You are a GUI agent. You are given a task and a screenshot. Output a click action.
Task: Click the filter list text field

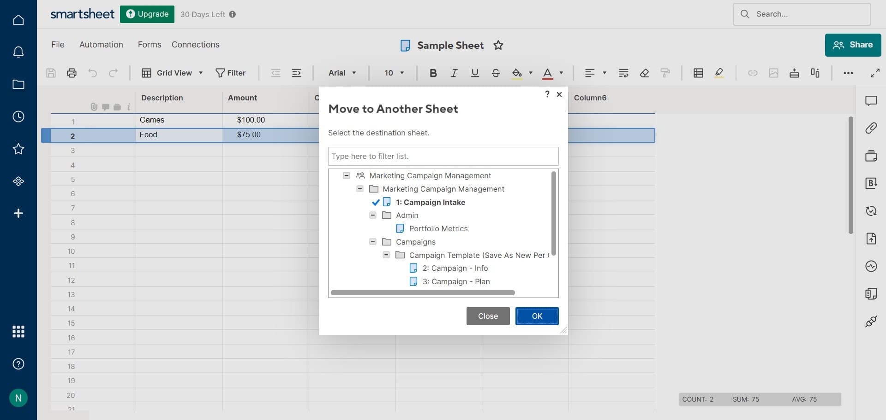(x=443, y=156)
